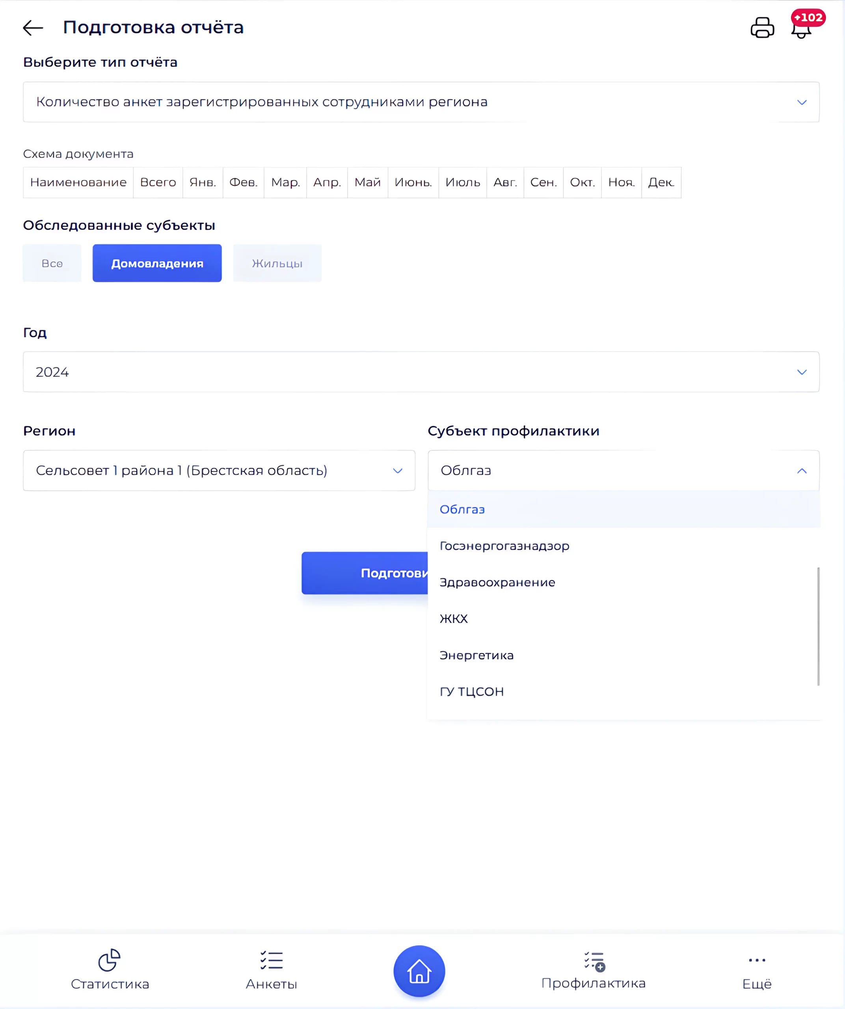The height and width of the screenshot is (1009, 845).
Task: Click the Ноя. schema column
Action: 622,182
